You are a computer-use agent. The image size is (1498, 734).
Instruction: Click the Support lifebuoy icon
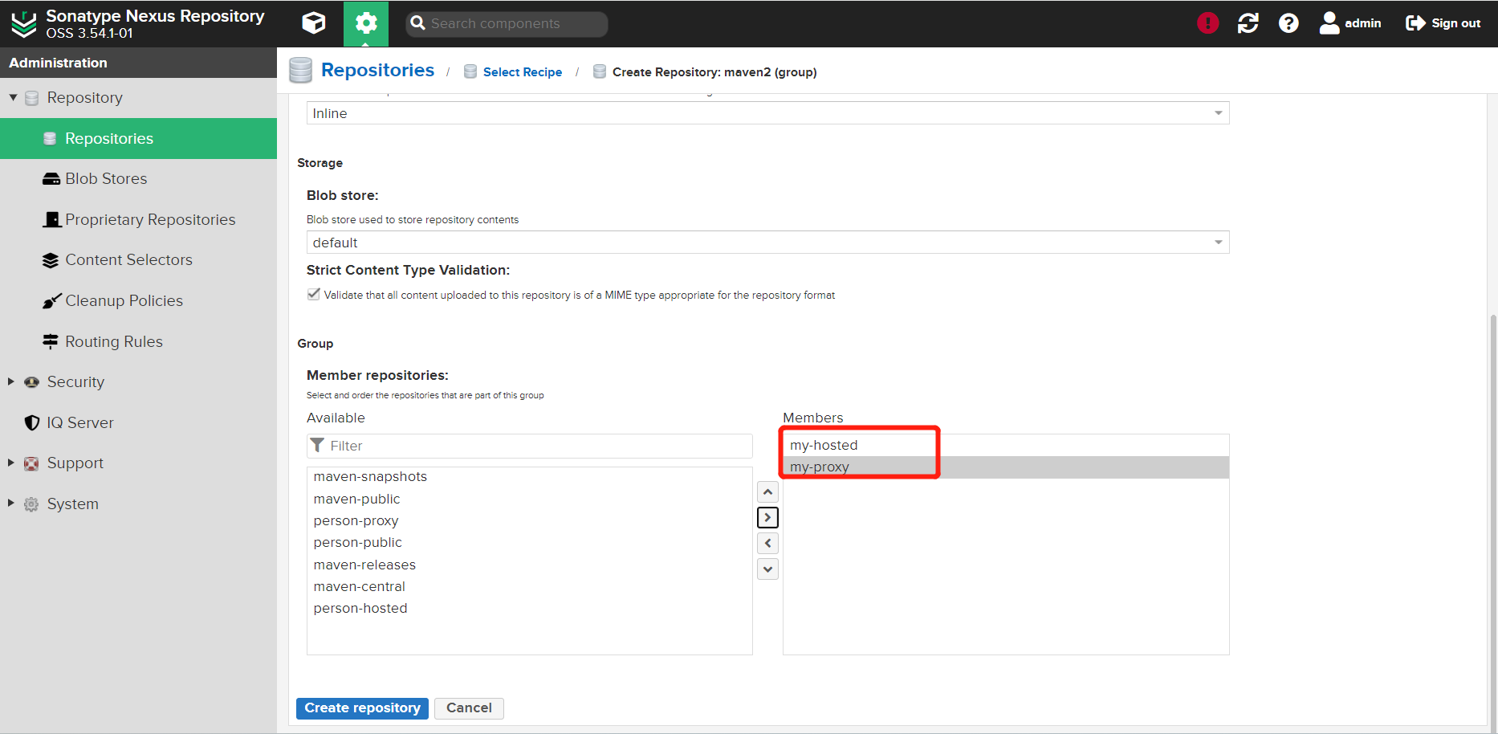31,463
